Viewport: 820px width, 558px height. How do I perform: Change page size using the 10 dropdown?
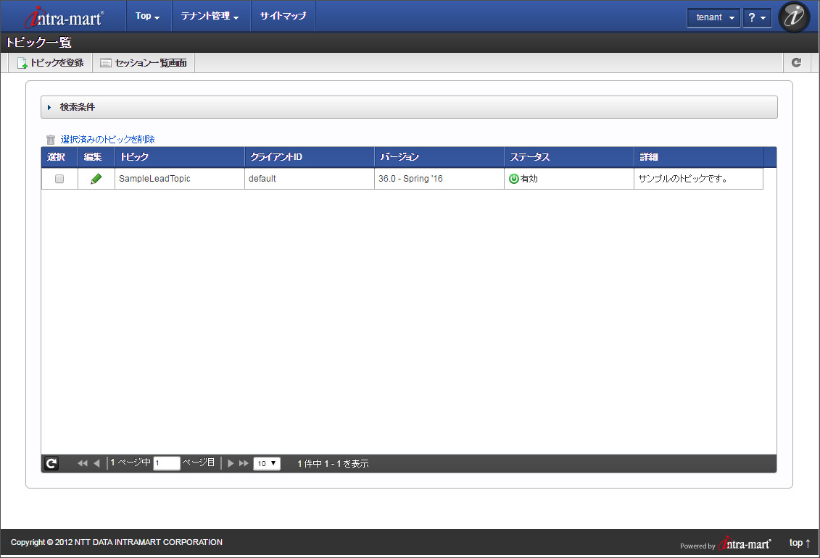tap(266, 463)
